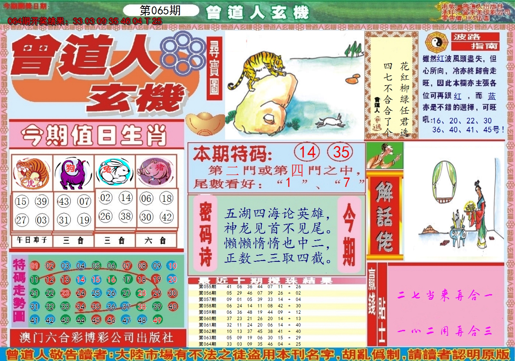Click the bottom warning banner 曾道人敬告讀者
Image resolution: width=515 pixels, height=361 pixels.
point(257,354)
